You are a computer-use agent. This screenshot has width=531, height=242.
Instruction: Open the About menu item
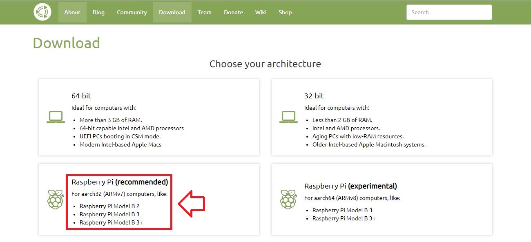(x=72, y=12)
